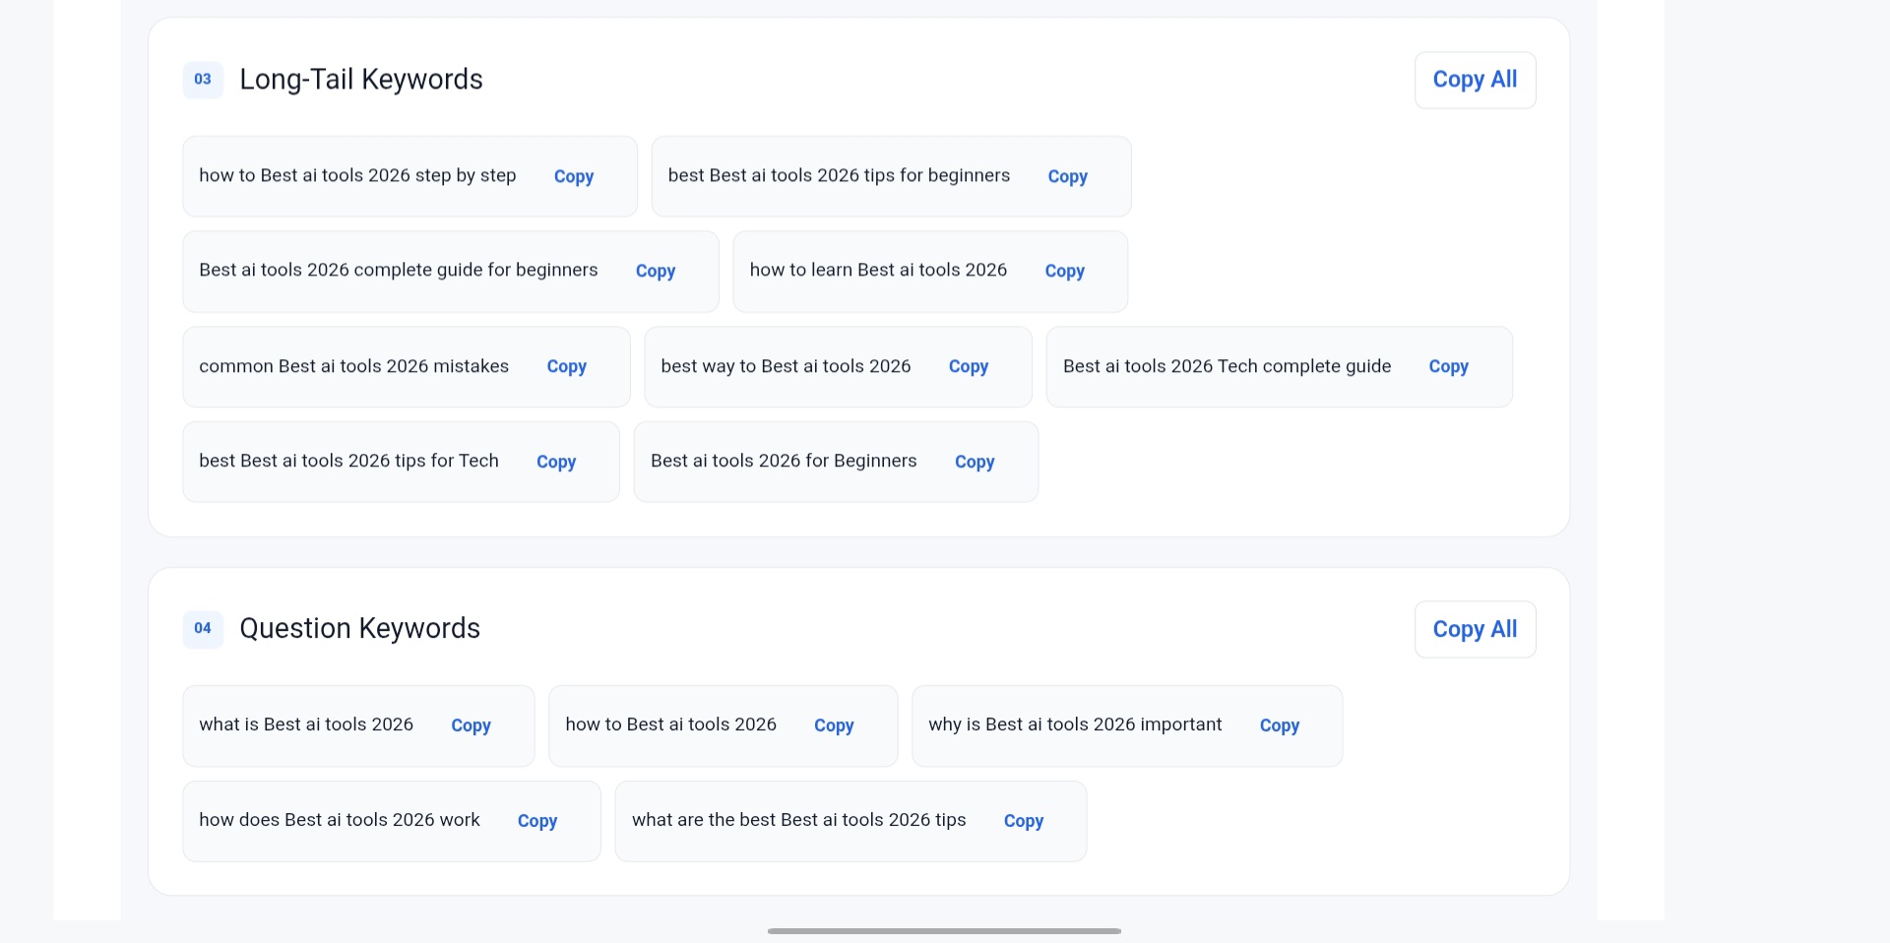Copy 'how to Best ai tools 2026 step by step'

pos(574,176)
